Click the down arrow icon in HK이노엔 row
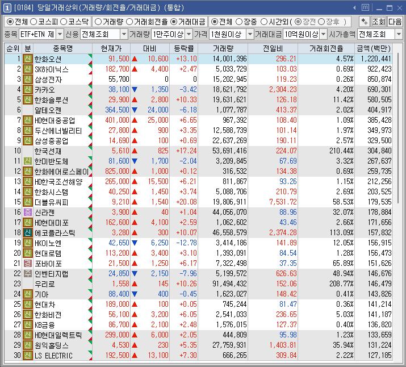Viewport: 406px width, 367px height. click(135, 243)
